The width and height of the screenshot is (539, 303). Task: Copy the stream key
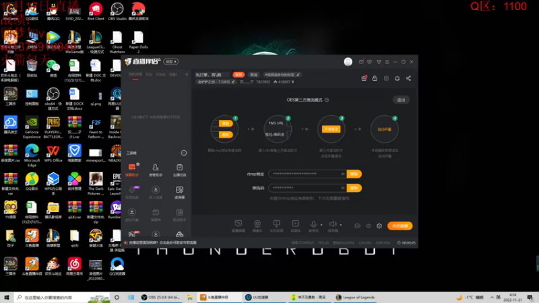point(354,188)
